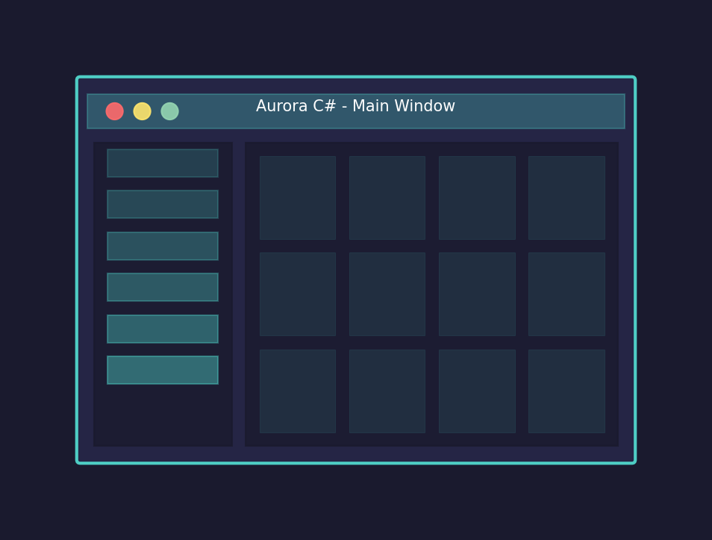Screen dimensions: 712x540
Task: Select the brightest bottom sidebar button
Action: [x=162, y=370]
